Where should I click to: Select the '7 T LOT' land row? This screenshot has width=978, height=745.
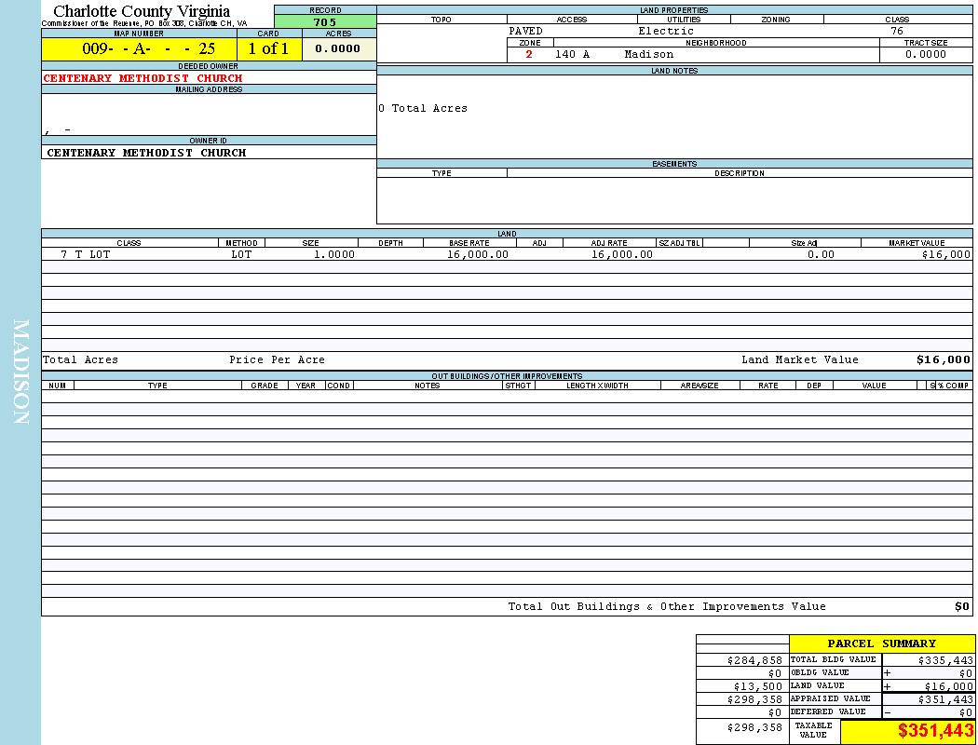pyautogui.click(x=86, y=254)
